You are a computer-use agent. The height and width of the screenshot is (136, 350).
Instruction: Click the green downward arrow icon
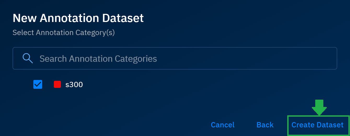(319, 107)
